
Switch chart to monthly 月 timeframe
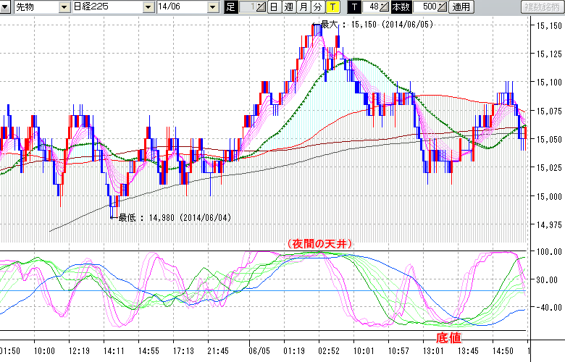(303, 7)
